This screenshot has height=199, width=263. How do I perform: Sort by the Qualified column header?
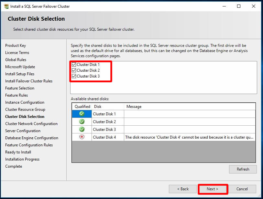pyautogui.click(x=82, y=106)
